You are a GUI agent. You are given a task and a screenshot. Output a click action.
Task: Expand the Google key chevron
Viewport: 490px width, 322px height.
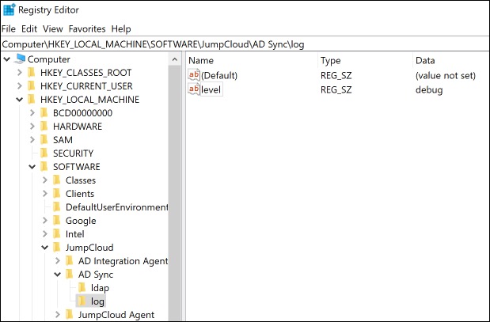[45, 221]
